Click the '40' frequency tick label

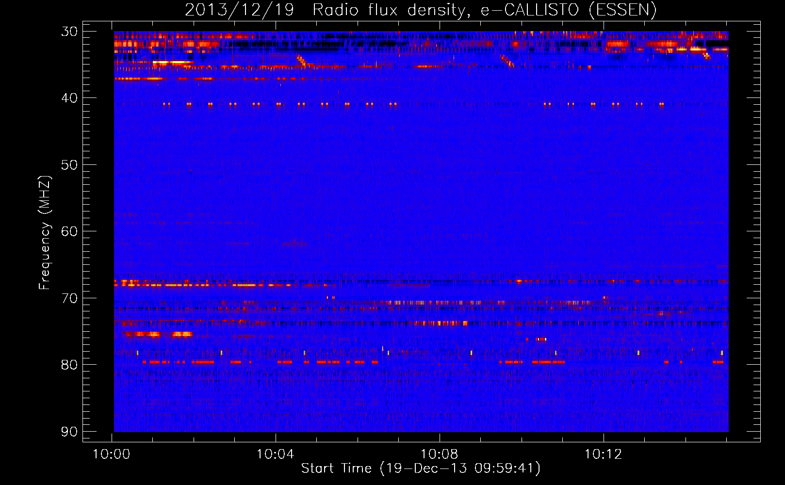[x=69, y=98]
